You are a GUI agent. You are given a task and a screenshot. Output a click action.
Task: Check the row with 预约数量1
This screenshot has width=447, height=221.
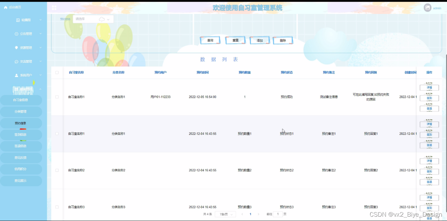coord(57,134)
